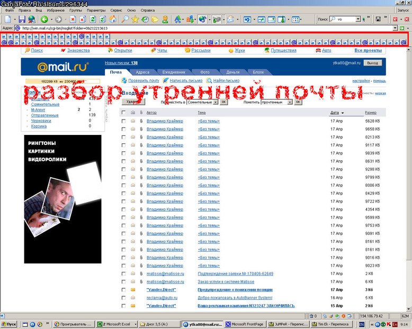This screenshot has height=329, width=412.
Task: Open the Избранное menu
Action: 56,10
